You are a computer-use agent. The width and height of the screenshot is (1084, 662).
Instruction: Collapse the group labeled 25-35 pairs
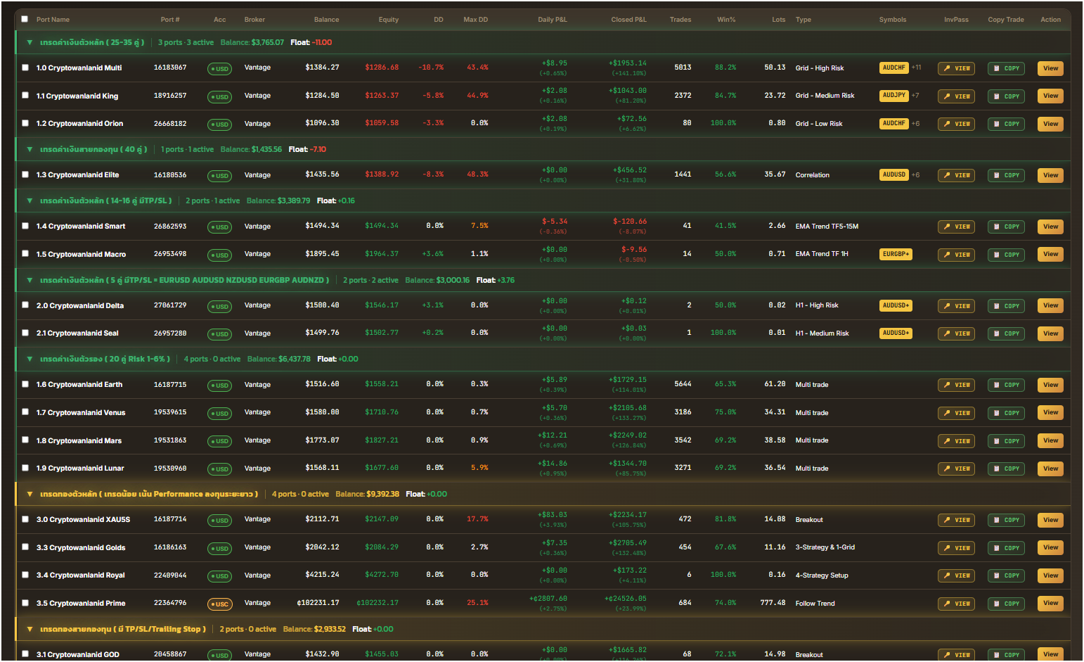30,43
